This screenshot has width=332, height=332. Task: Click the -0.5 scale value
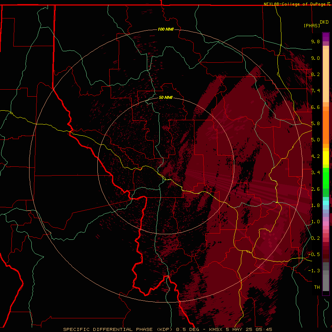tap(314, 254)
